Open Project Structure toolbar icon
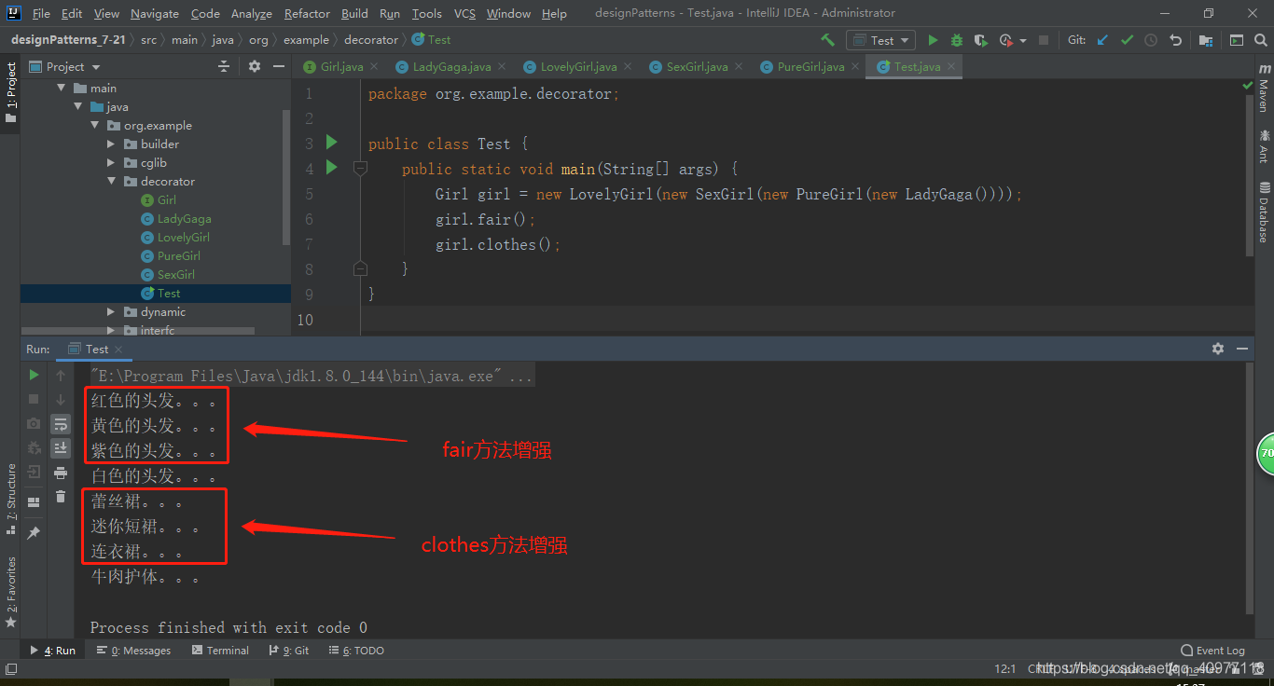Screen dimensions: 1274x686 pos(1206,40)
